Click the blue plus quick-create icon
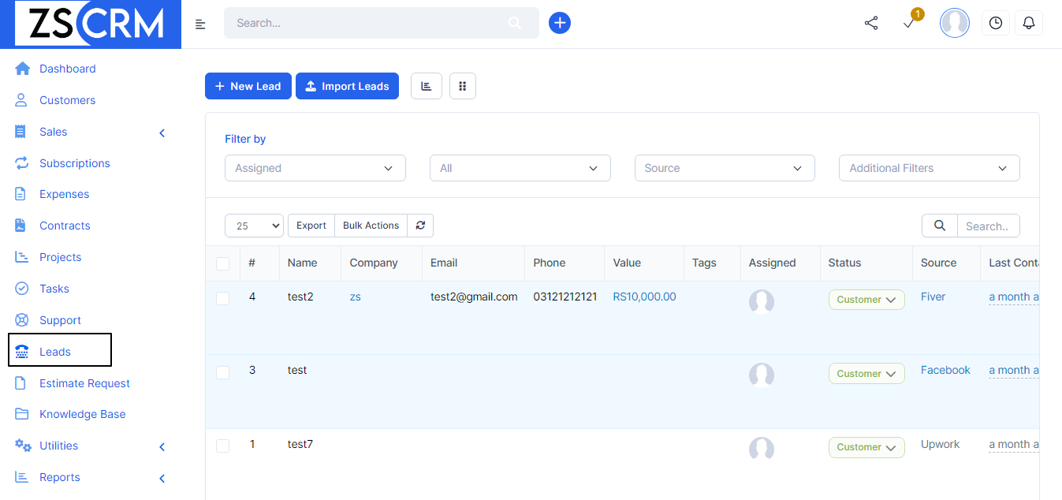The image size is (1062, 500). 560,23
